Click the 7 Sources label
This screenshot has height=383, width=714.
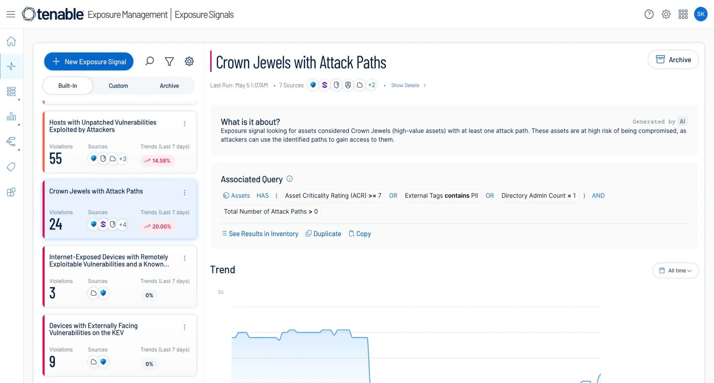291,86
